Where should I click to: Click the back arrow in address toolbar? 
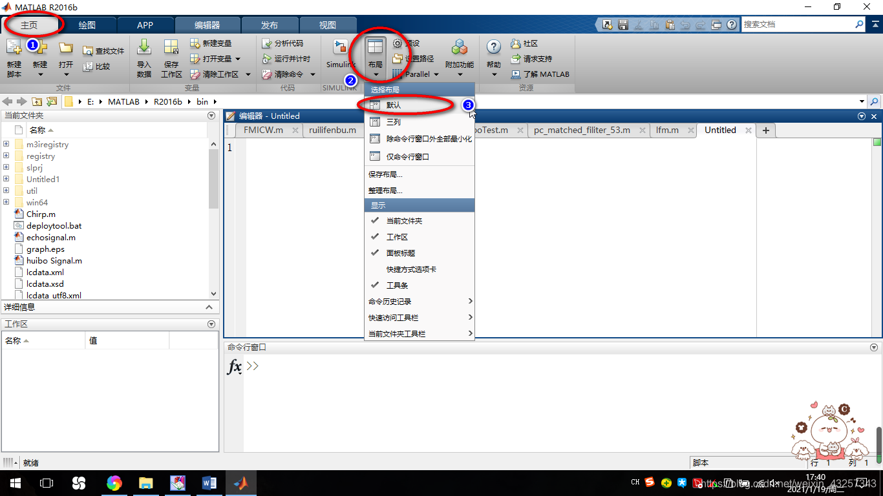coord(8,101)
